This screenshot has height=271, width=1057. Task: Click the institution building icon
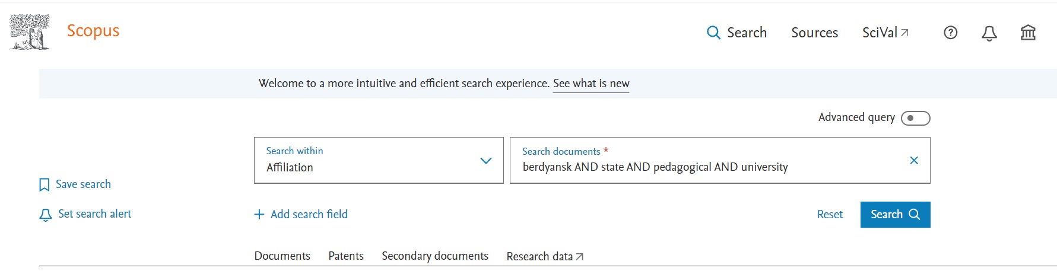[1028, 33]
